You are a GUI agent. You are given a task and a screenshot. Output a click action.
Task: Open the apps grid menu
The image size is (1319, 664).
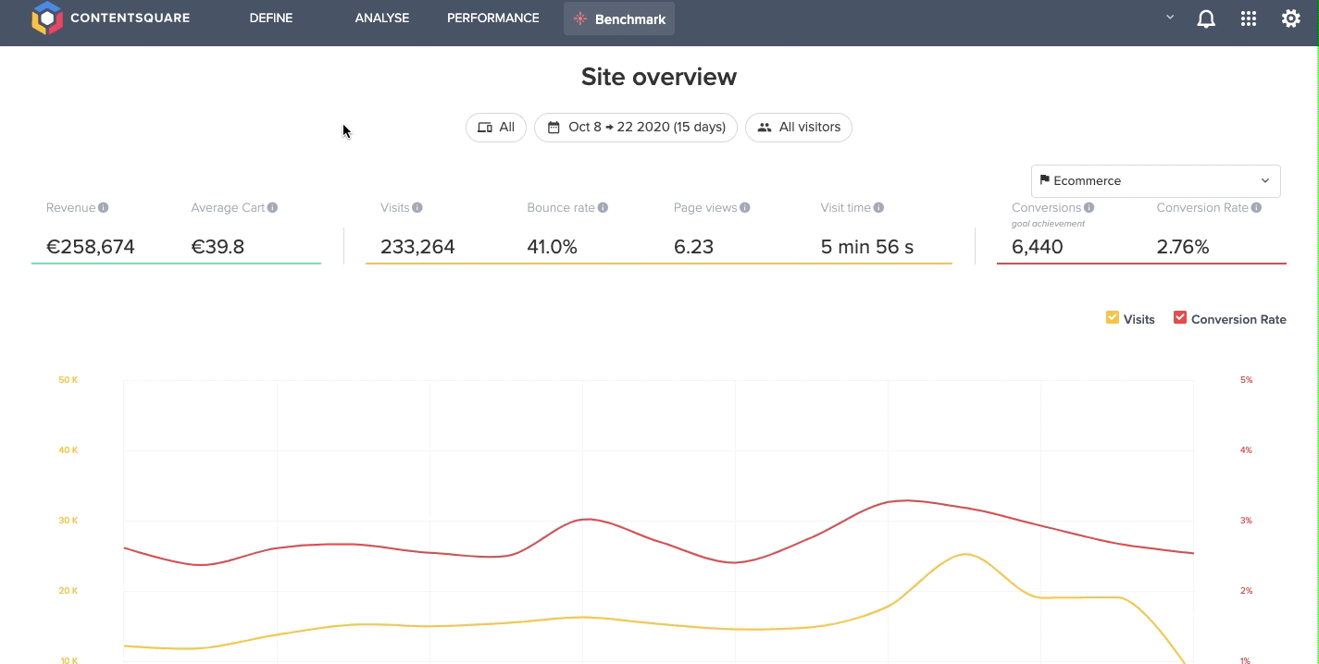pos(1249,18)
